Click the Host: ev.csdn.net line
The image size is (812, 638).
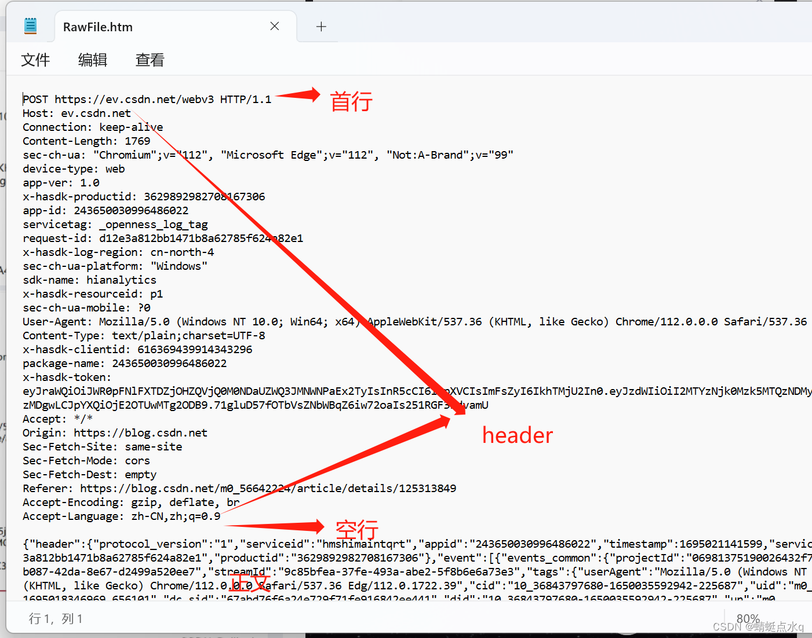[77, 113]
